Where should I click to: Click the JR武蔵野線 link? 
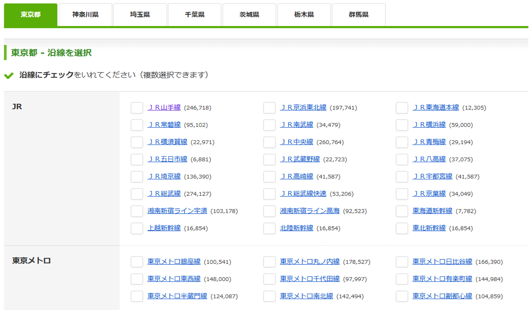pyautogui.click(x=300, y=159)
